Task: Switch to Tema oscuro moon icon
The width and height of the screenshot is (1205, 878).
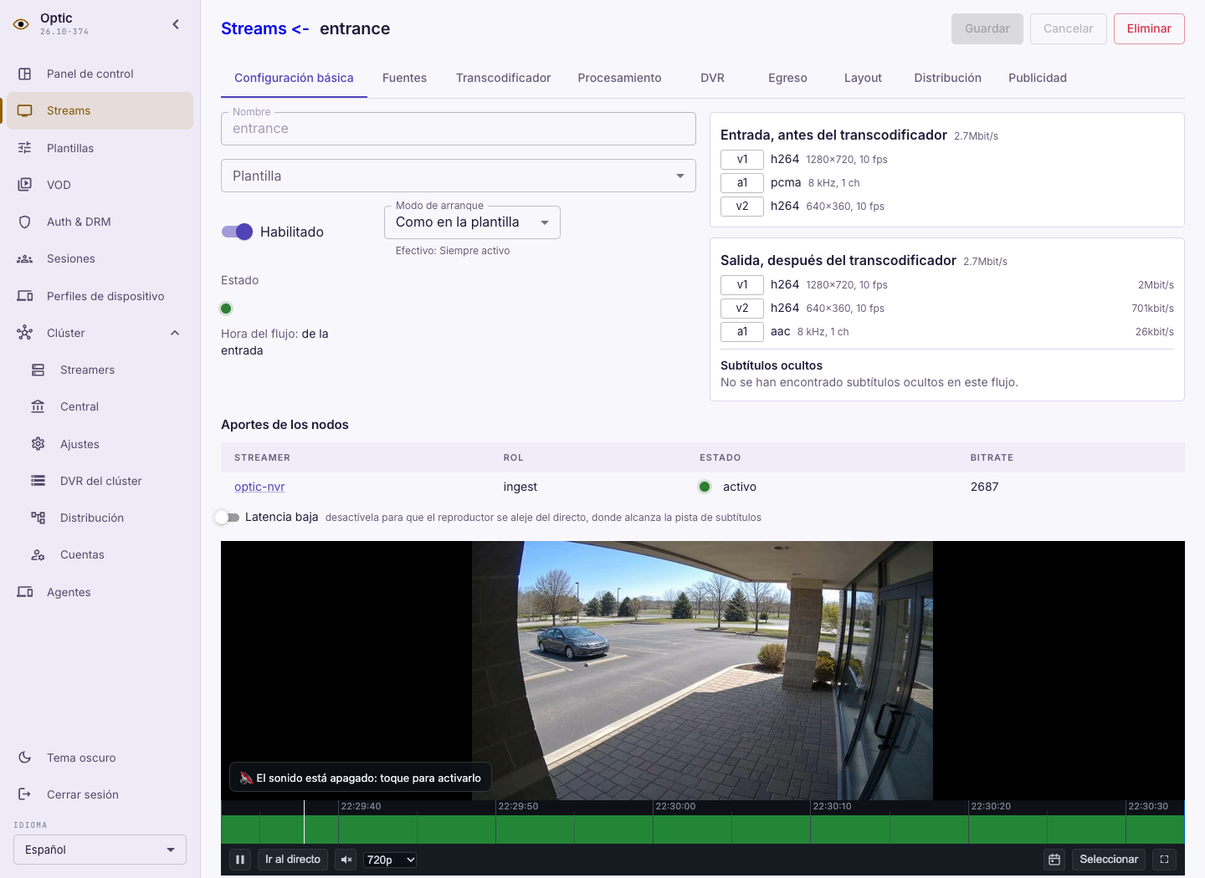Action: [25, 758]
